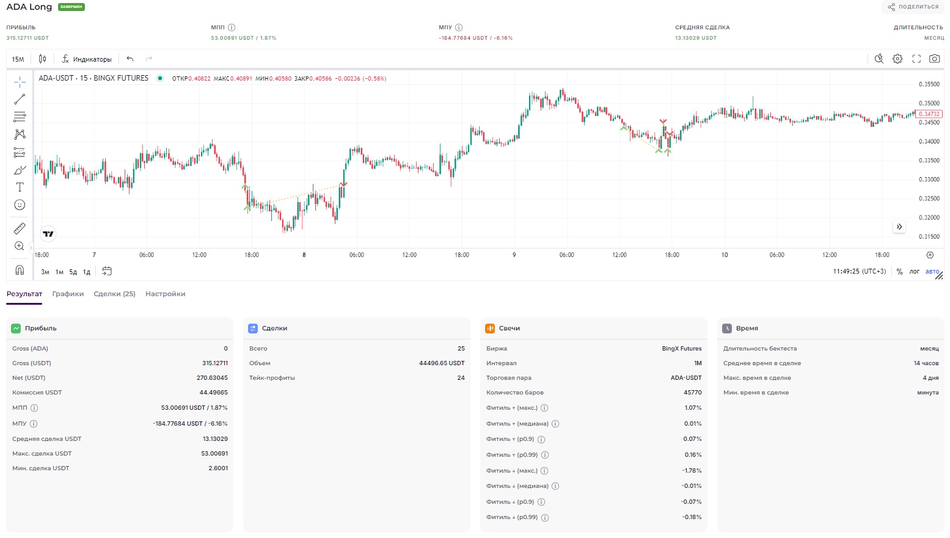
Task: Select the text annotation tool
Action: pyautogui.click(x=20, y=187)
